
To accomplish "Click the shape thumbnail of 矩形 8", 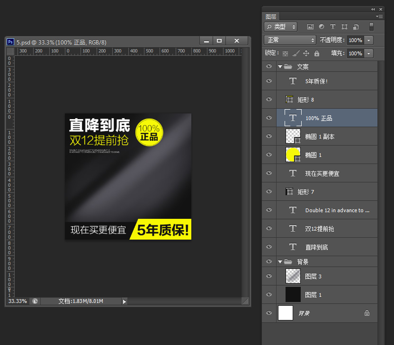I will pyautogui.click(x=289, y=99).
